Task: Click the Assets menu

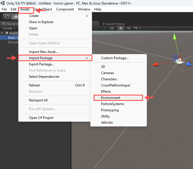Action: pos(25,9)
